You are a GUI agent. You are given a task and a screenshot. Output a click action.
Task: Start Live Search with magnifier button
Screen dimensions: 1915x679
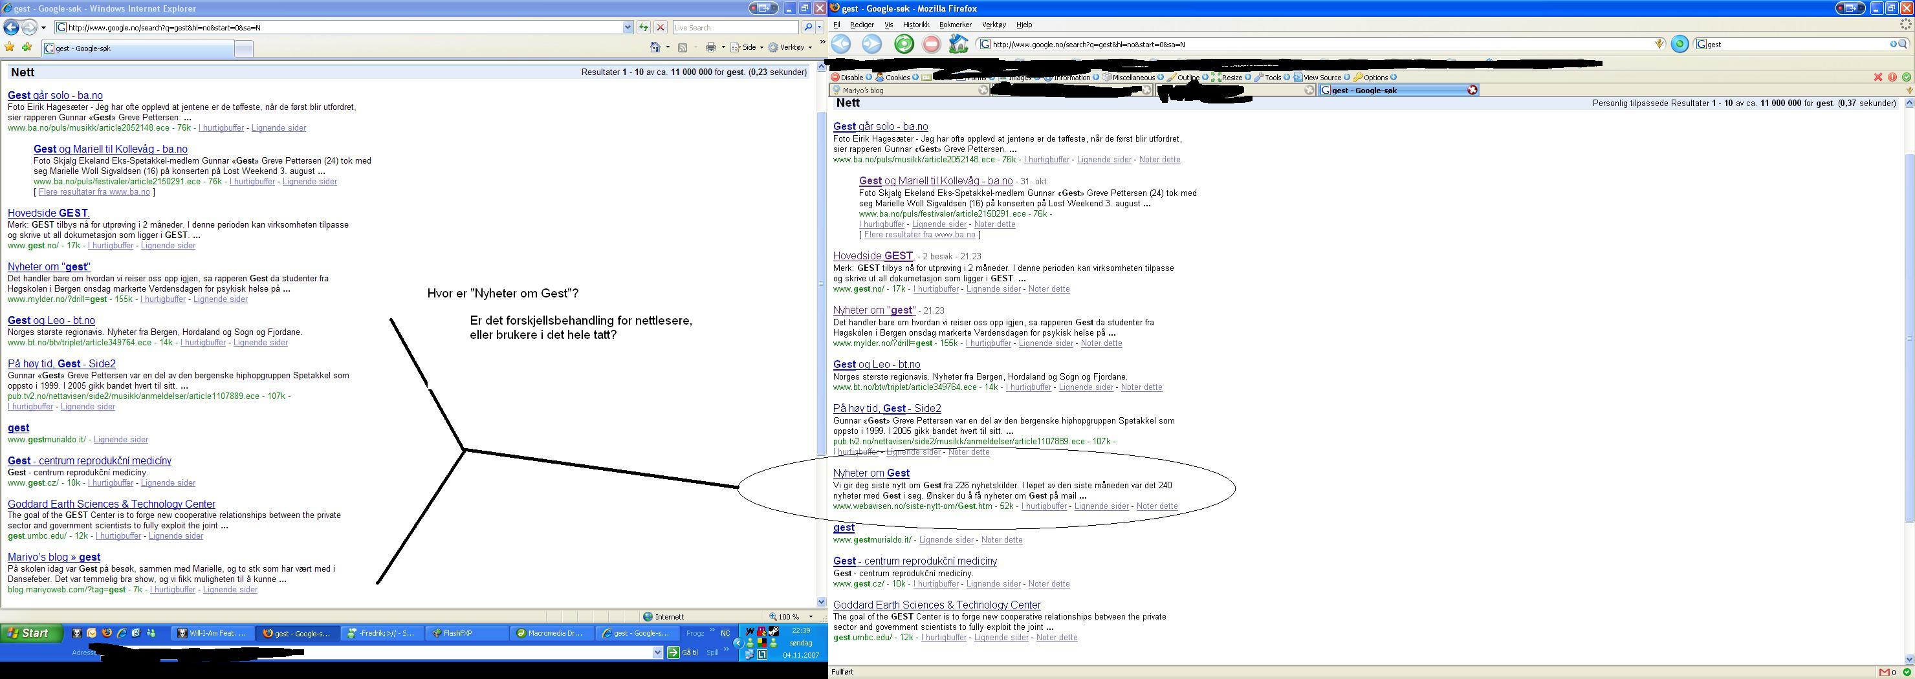point(808,28)
